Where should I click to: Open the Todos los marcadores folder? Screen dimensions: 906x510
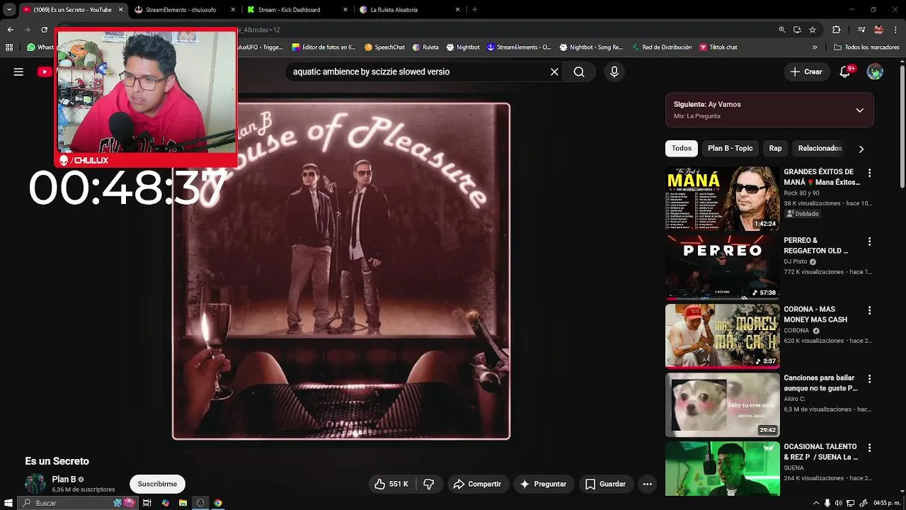pos(867,47)
